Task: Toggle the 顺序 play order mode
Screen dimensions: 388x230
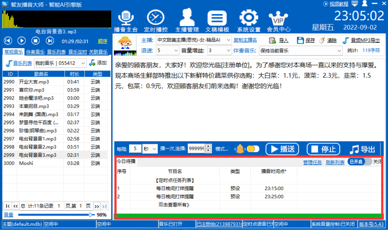Action: tap(103, 41)
